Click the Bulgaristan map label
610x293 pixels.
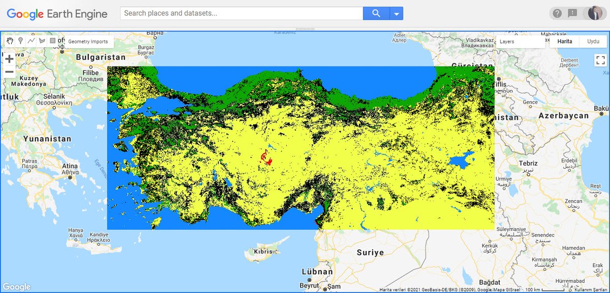100,57
